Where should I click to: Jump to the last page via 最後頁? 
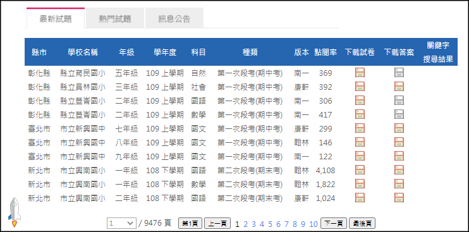pos(362,223)
